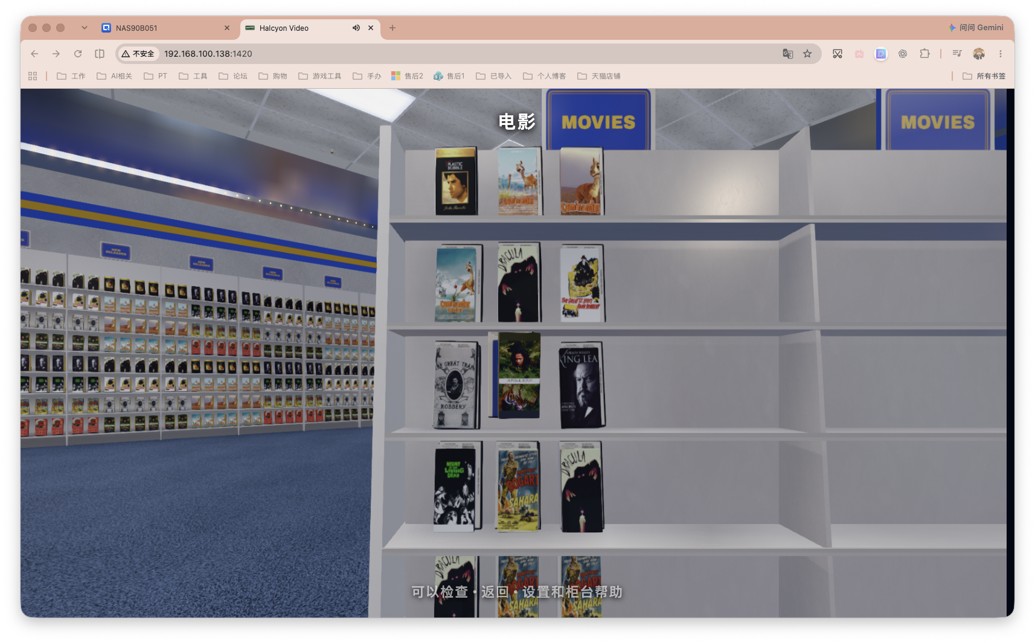This screenshot has height=643, width=1035.
Task: Open the 已导入 bookmark folder
Action: [x=494, y=76]
